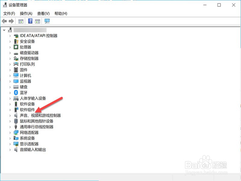Open the 查看(V) menu
The height and width of the screenshot is (181, 241).
click(x=43, y=14)
